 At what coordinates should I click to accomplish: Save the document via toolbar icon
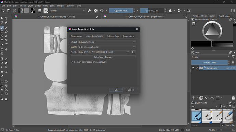tap(14, 11)
